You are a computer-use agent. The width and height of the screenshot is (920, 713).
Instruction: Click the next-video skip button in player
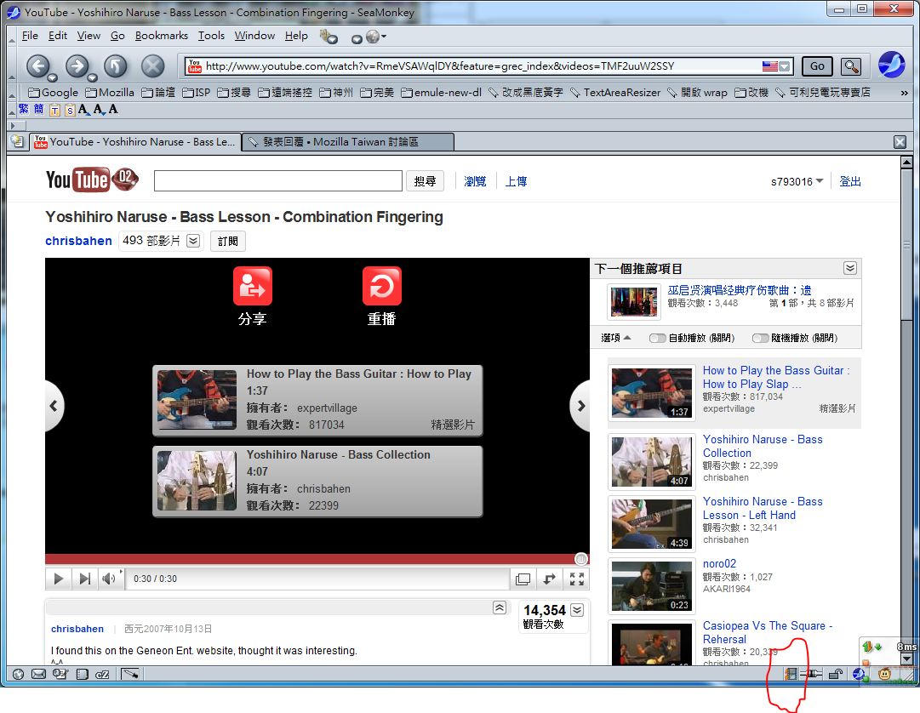point(84,579)
